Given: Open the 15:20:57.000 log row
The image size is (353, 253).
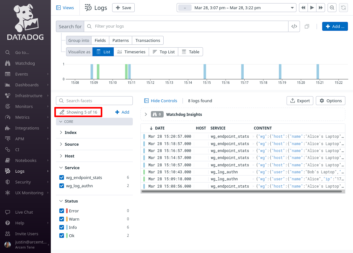Looking at the screenshot, I should (243, 136).
